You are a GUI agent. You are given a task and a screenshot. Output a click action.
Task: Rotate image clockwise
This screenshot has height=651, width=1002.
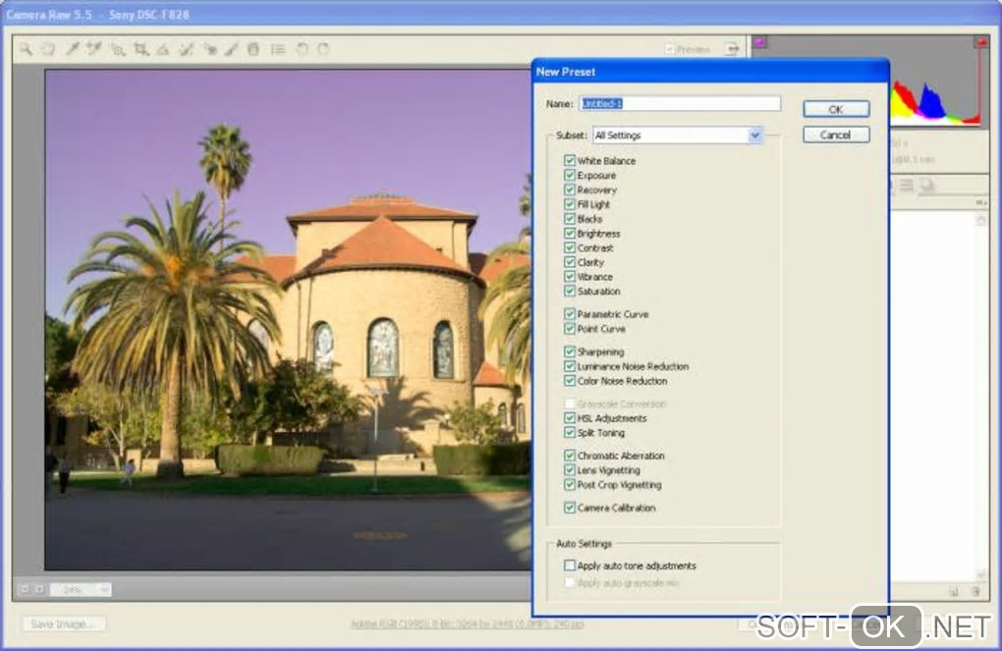[323, 48]
